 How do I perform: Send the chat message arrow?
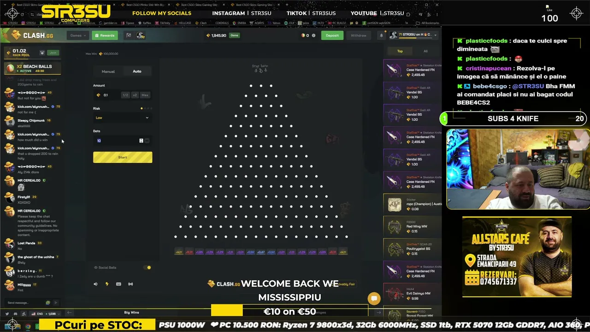click(56, 302)
